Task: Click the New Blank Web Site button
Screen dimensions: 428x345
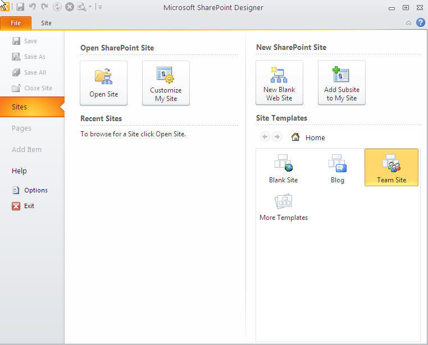Action: click(x=279, y=82)
